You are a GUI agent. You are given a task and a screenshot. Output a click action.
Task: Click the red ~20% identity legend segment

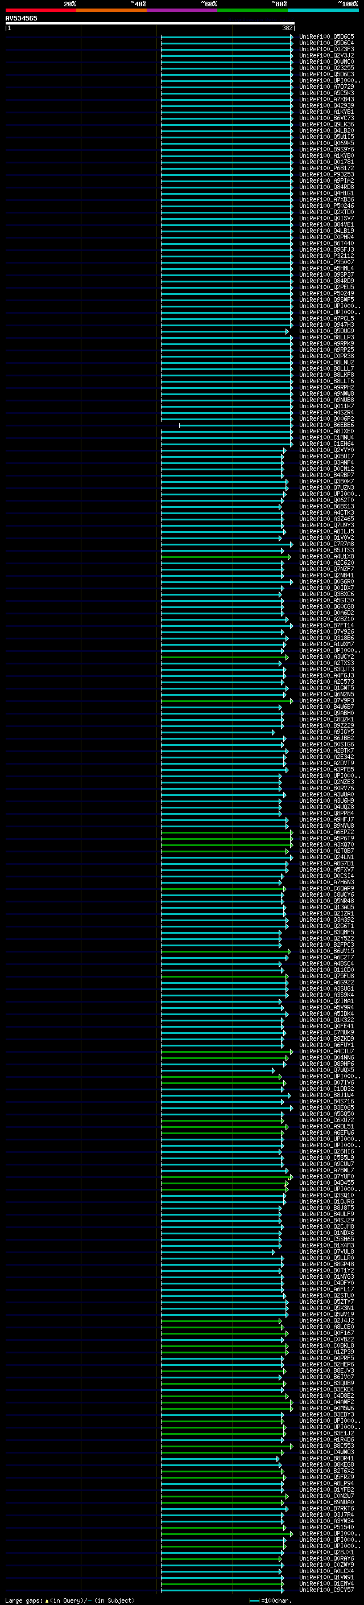coord(40,10)
